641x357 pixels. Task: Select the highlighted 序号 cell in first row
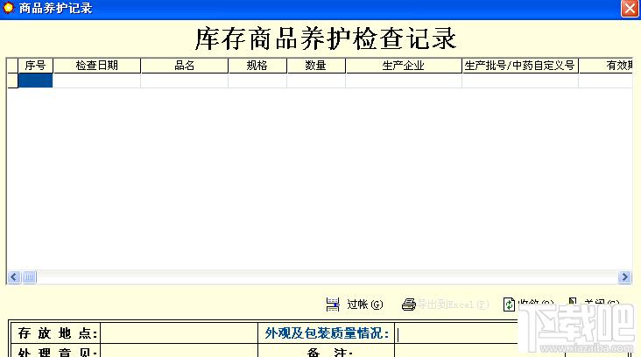coord(36,80)
